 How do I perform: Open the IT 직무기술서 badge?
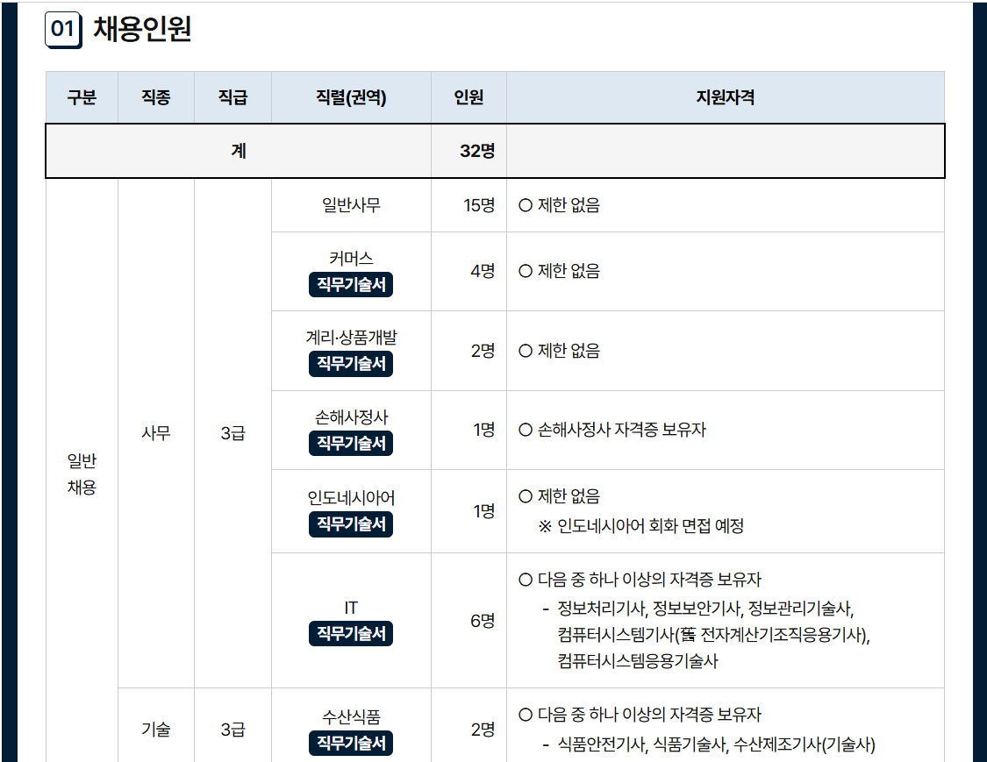tap(351, 634)
